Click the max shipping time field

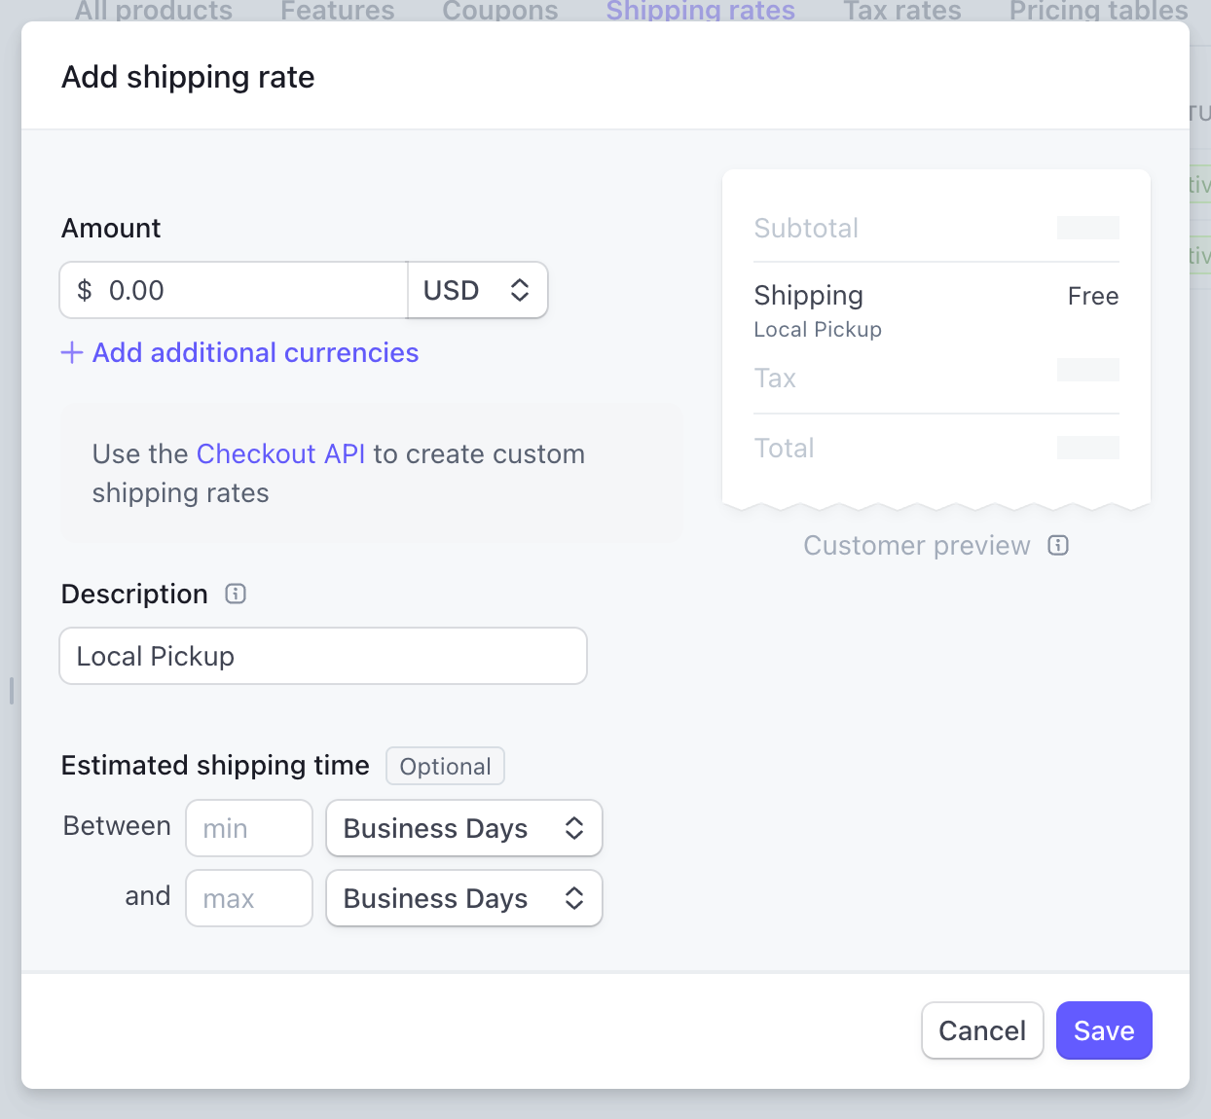(248, 898)
